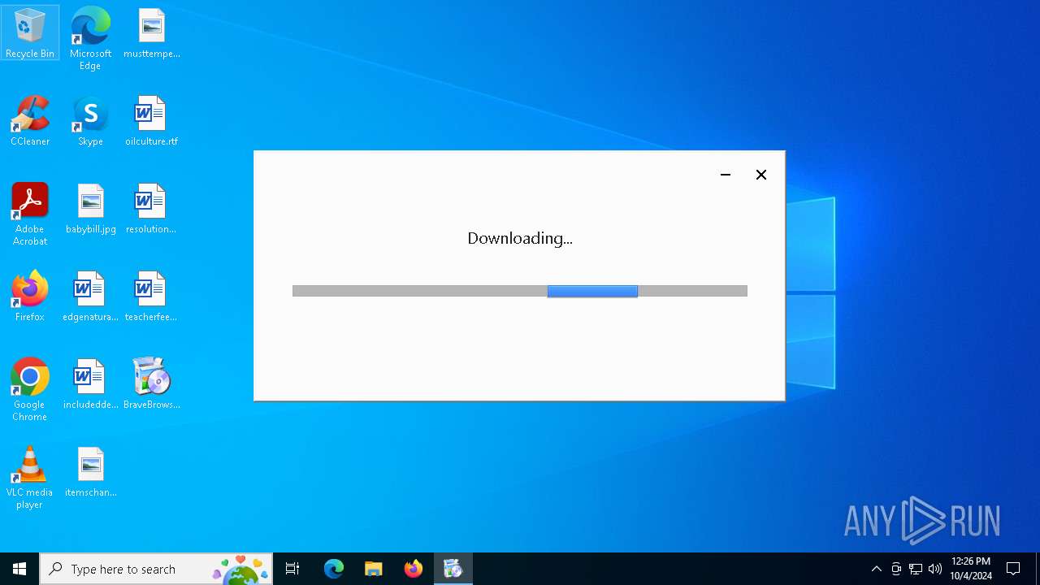Screen dimensions: 1040x585
Task: Click the taskbar clock showing 12:26 PM
Action: (x=971, y=569)
